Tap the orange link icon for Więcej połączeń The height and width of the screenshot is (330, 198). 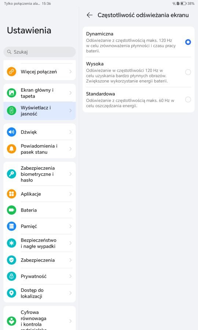11,71
